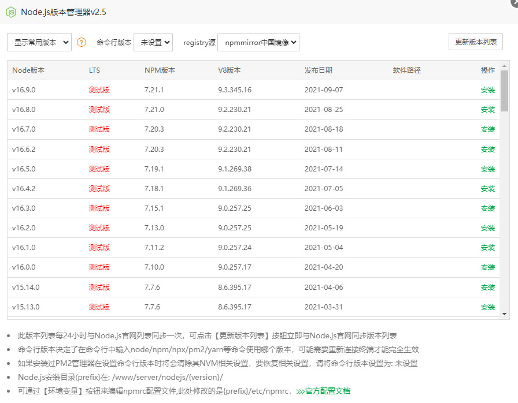Click V8 version 9.0.257.24
Image resolution: width=518 pixels, height=403 pixels.
pos(235,248)
